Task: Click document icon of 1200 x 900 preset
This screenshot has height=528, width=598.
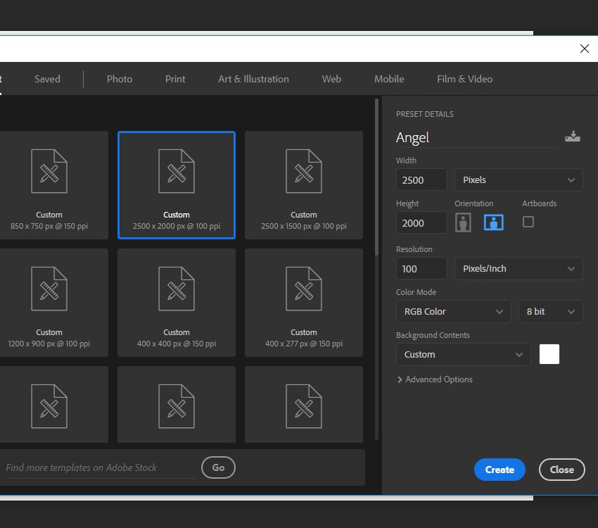Action: (x=49, y=289)
